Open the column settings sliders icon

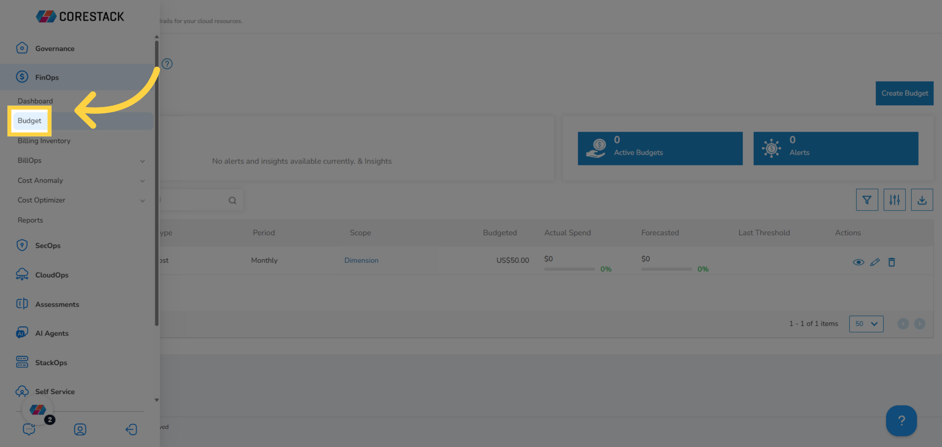coord(895,200)
